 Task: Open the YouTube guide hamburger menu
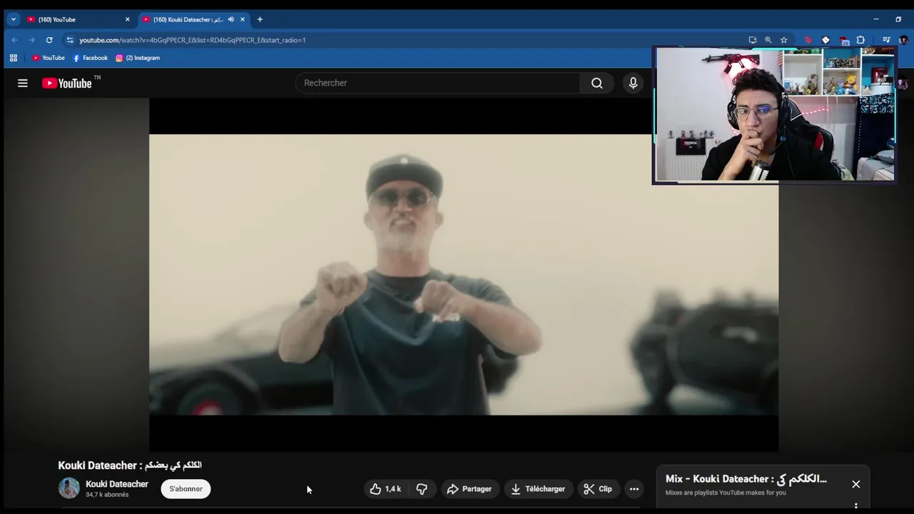(x=23, y=84)
